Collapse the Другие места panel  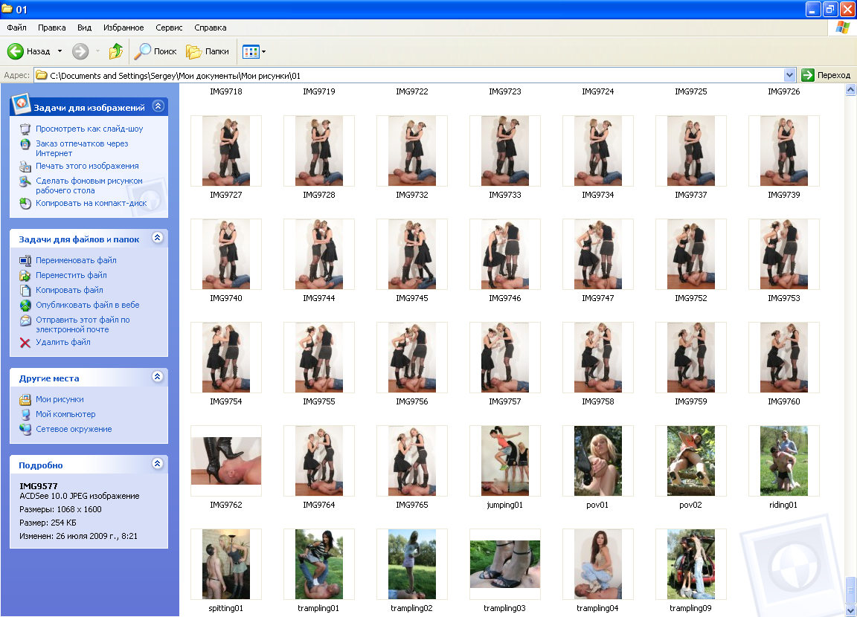tap(158, 377)
